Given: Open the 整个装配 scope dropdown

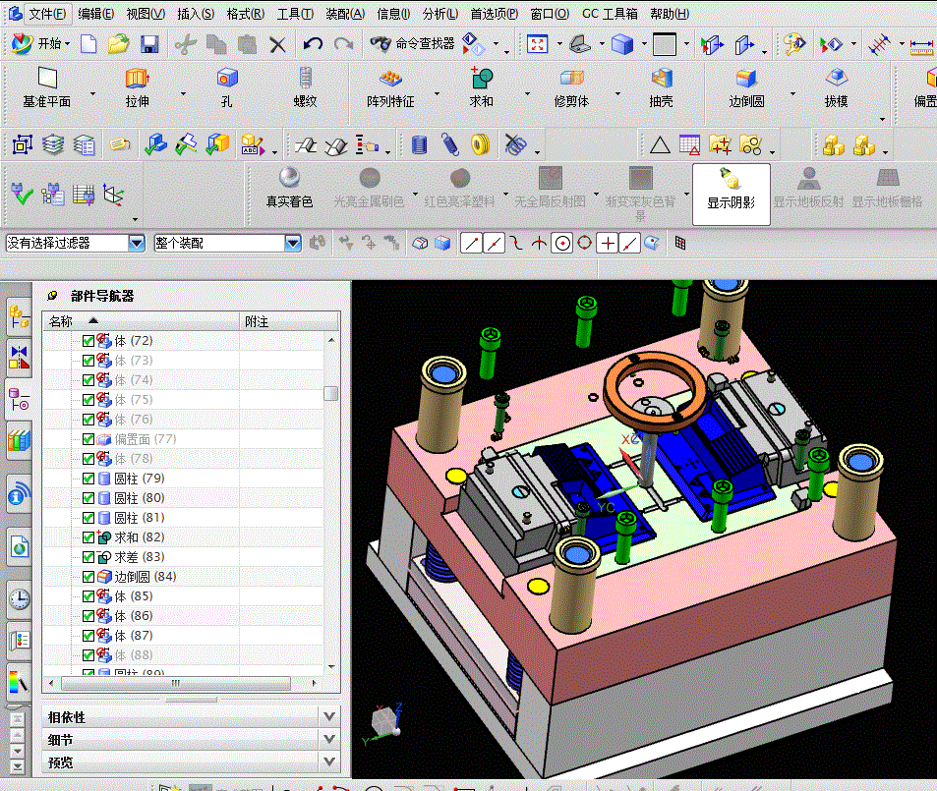Looking at the screenshot, I should (292, 243).
